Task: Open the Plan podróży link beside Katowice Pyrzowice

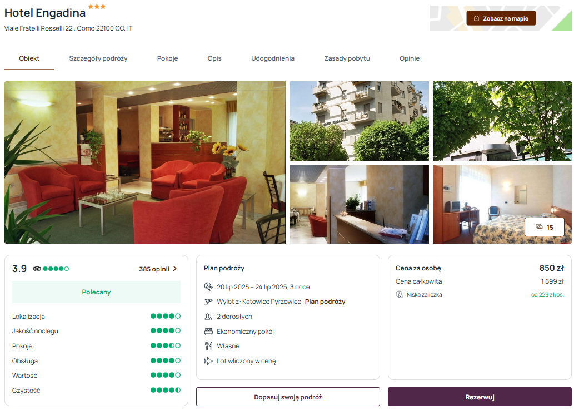Action: (325, 302)
